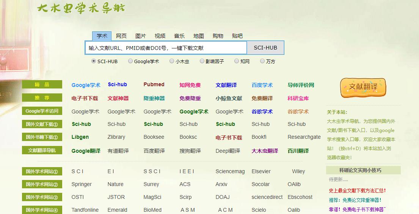Open the Zlibrary link
This screenshot has width=419, height=214.
pyautogui.click(x=116, y=137)
